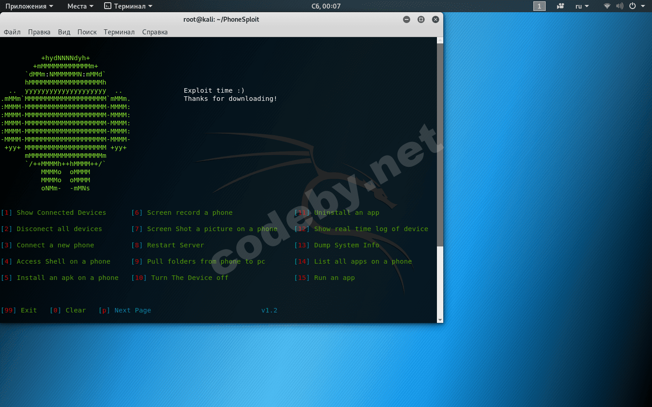Click the 'Thanks for downloading!' text

(x=230, y=99)
